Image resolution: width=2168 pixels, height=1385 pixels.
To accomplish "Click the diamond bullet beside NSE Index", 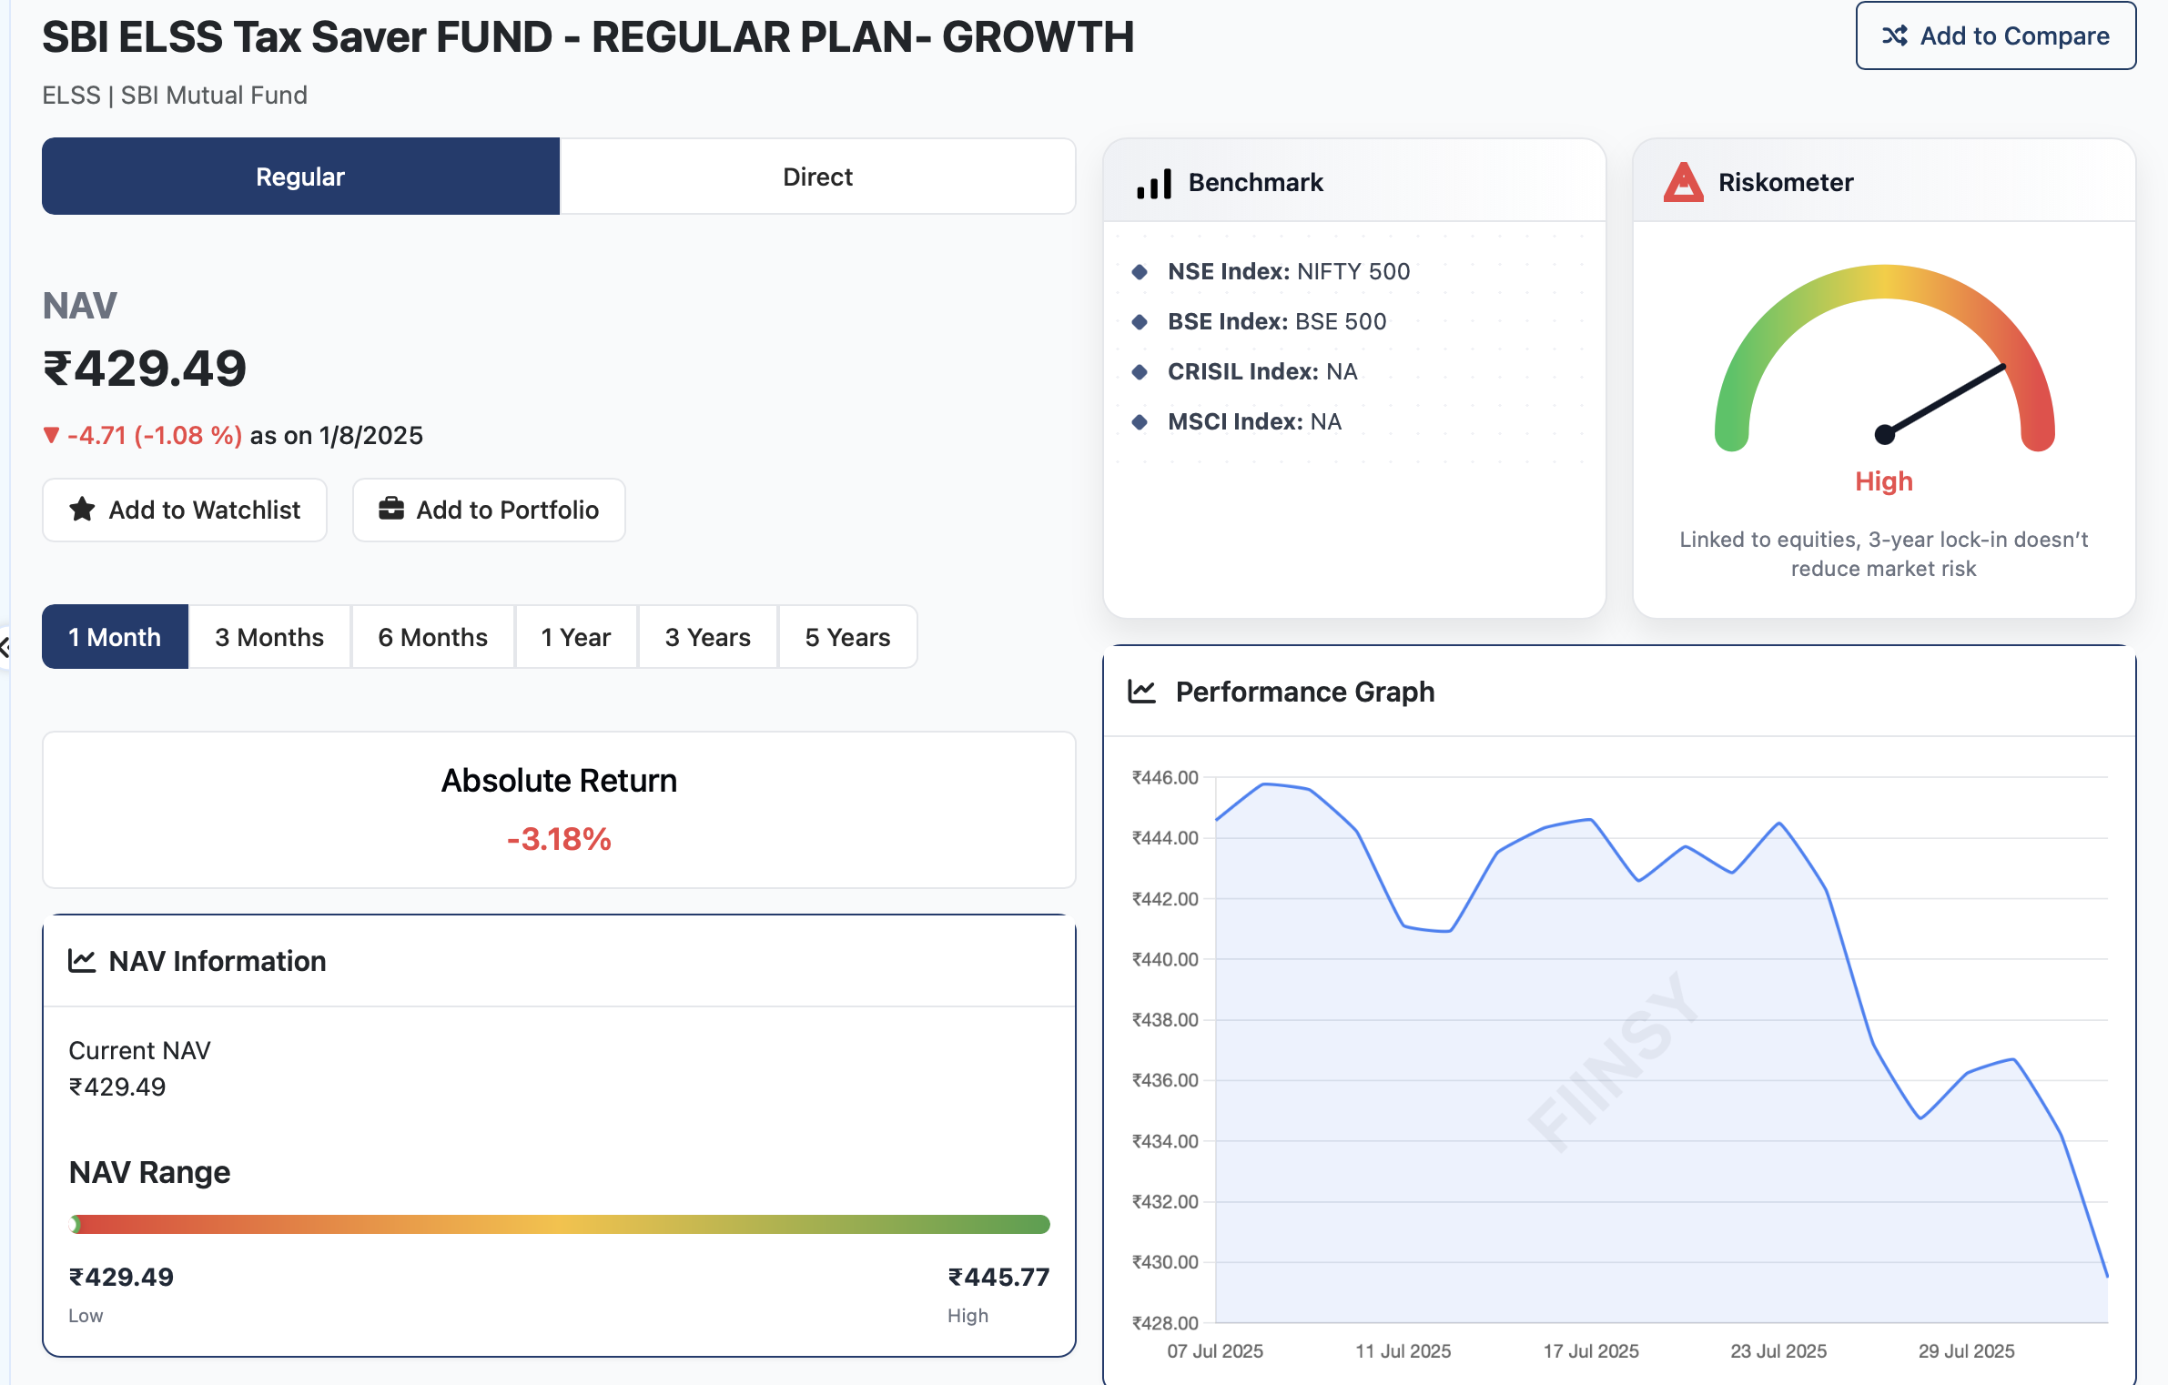I will [1139, 272].
